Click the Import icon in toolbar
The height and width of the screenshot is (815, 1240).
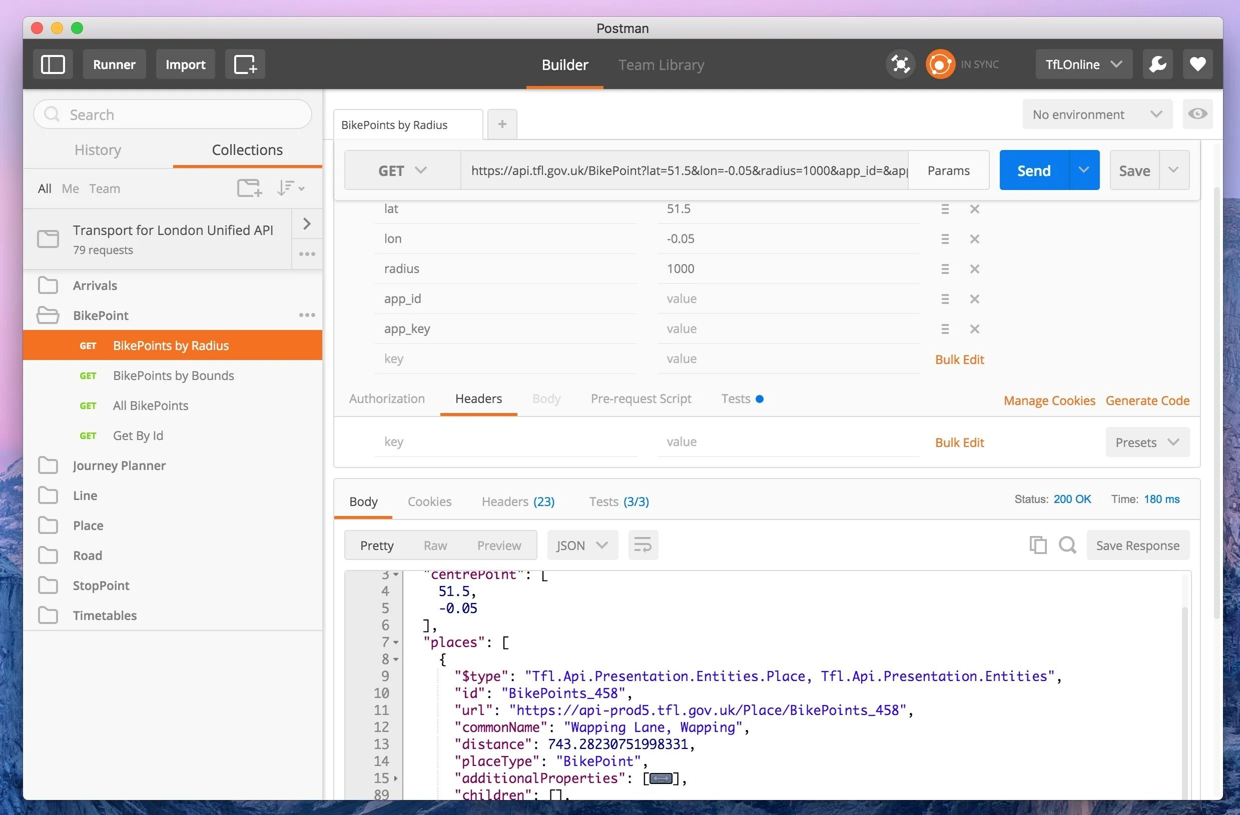184,63
